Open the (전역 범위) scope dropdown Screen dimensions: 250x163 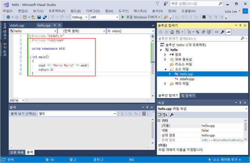(x=104, y=31)
